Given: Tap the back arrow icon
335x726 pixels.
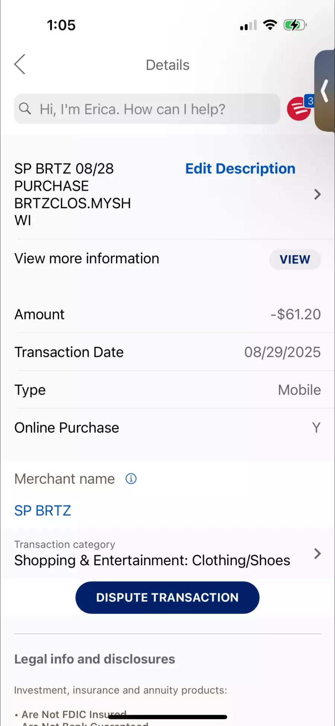Looking at the screenshot, I should coord(20,64).
